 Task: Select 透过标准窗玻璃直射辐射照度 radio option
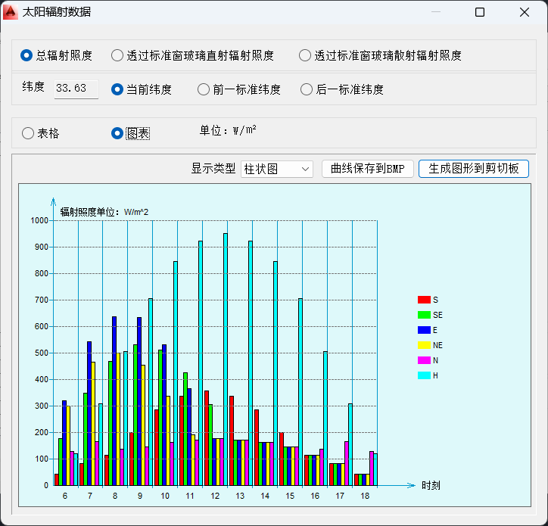coord(117,55)
